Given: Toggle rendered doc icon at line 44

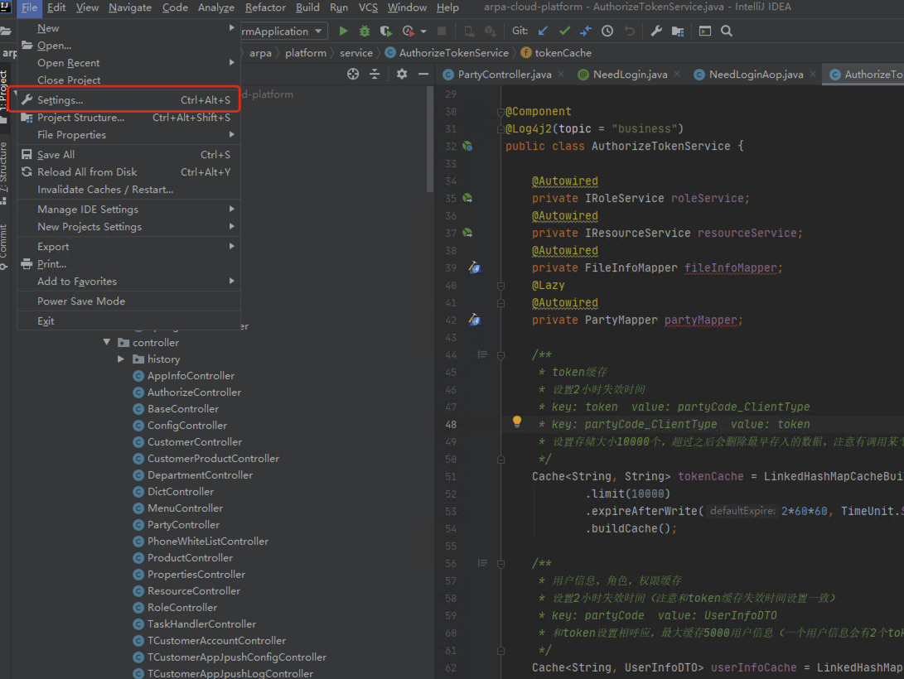Looking at the screenshot, I should coord(482,354).
